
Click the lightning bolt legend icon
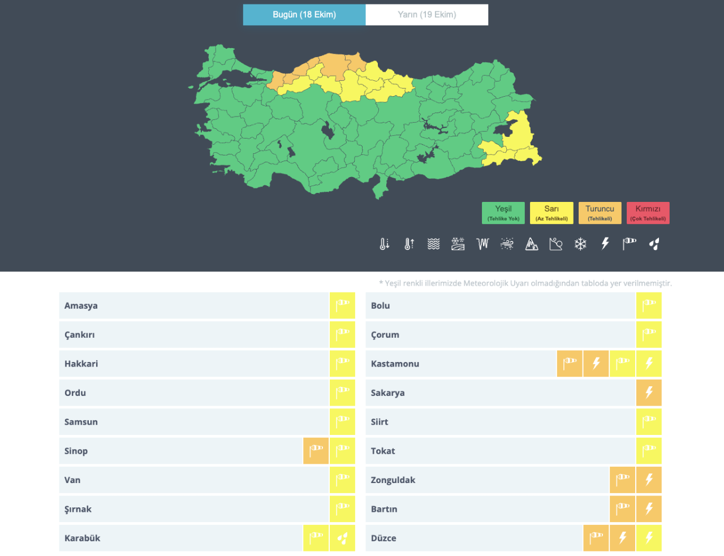click(x=605, y=244)
